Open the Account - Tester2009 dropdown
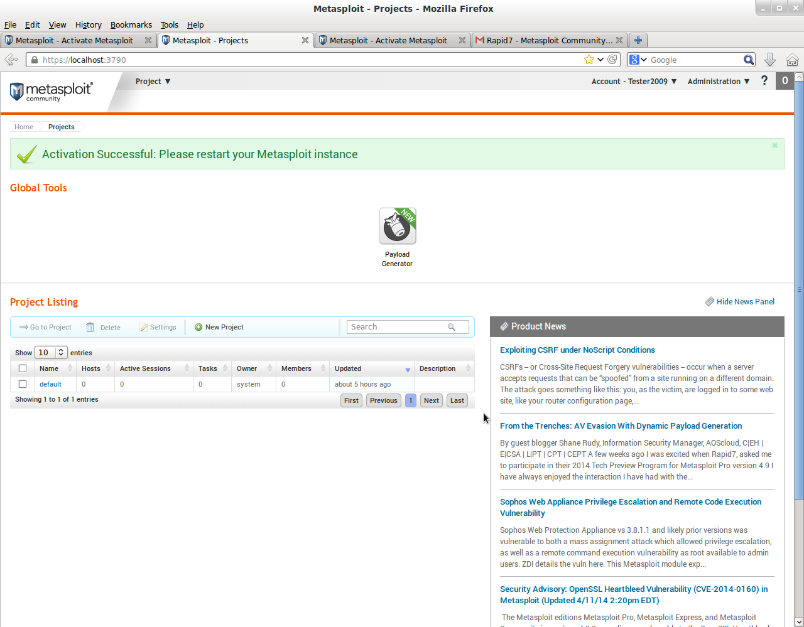The height and width of the screenshot is (627, 804). point(634,81)
